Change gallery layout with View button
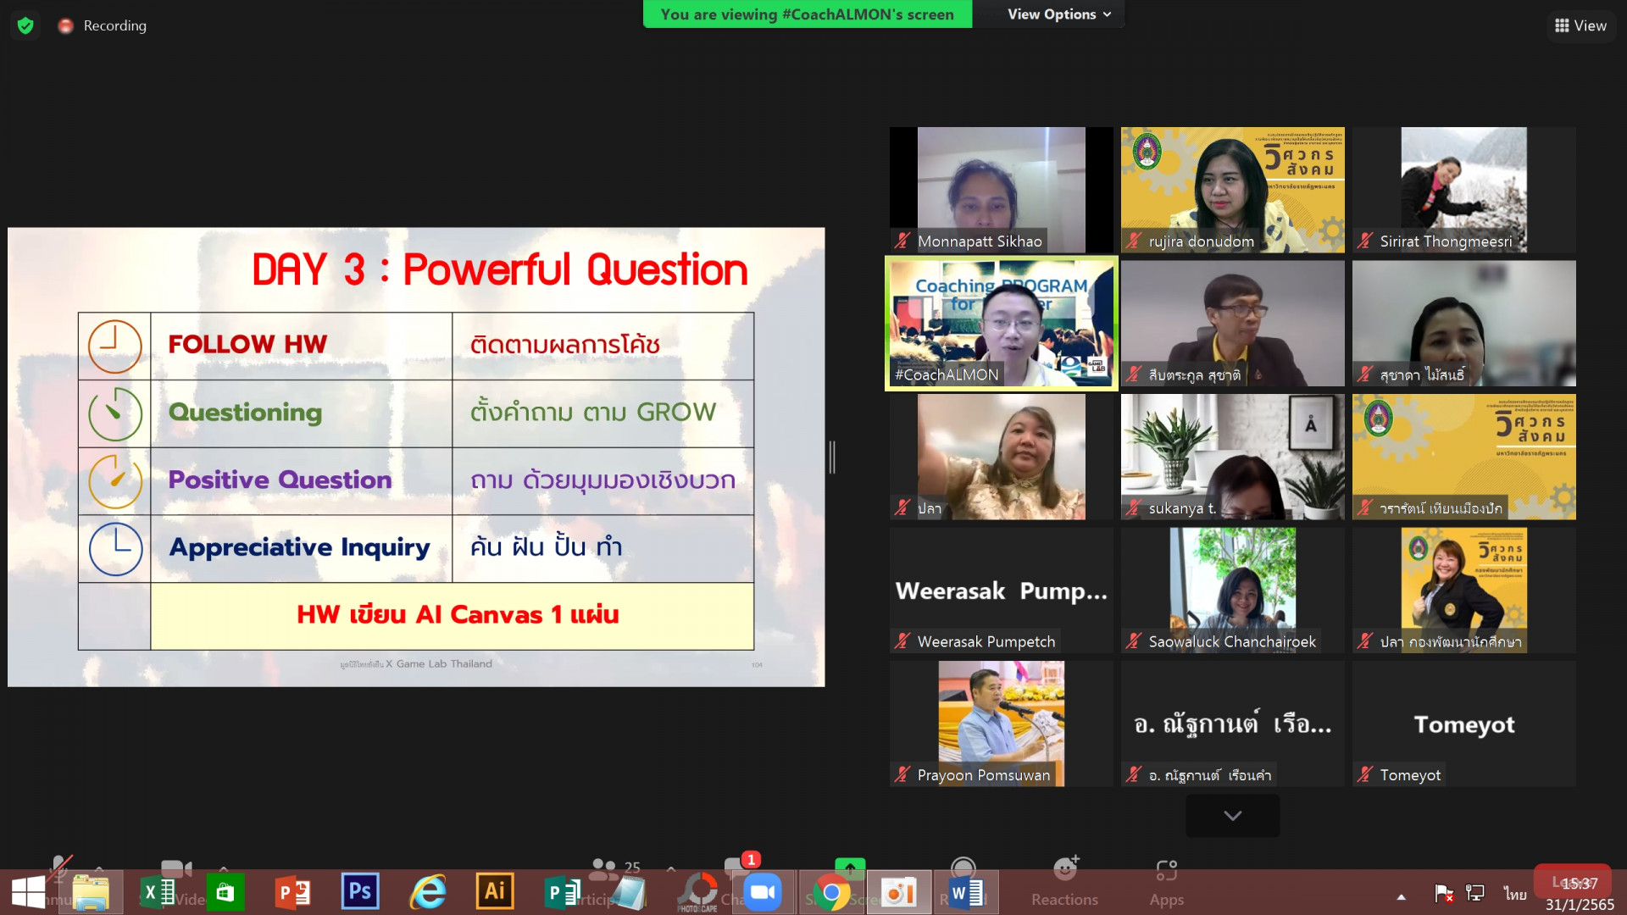 [1580, 25]
